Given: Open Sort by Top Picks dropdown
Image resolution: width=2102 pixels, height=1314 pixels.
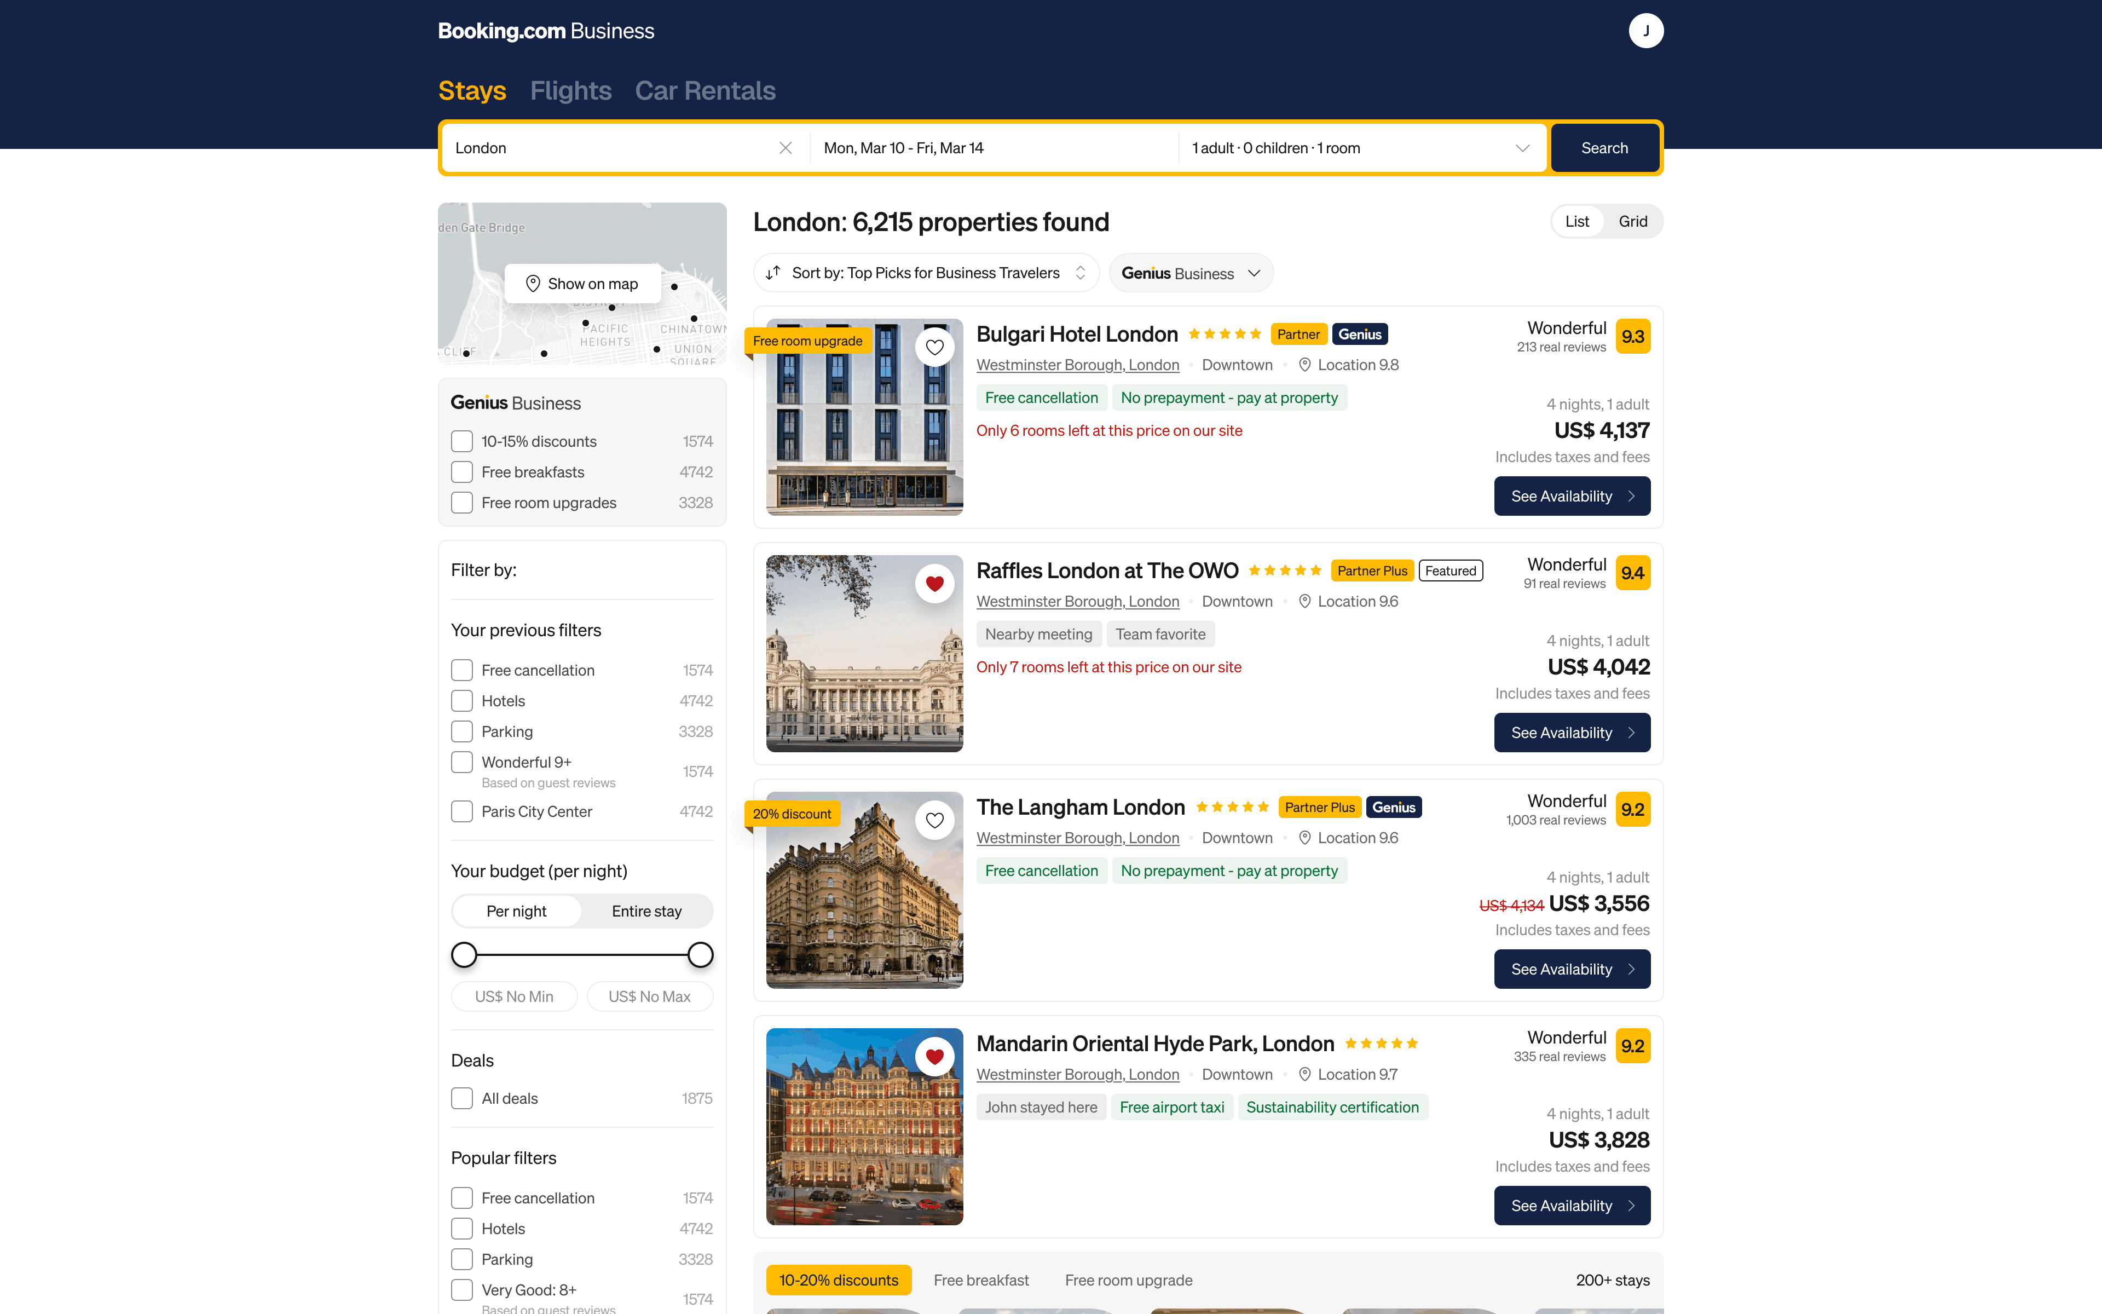Looking at the screenshot, I should tap(926, 273).
